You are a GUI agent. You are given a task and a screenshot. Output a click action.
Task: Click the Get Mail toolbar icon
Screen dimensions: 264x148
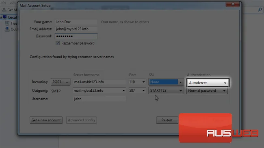click(x=4, y=10)
